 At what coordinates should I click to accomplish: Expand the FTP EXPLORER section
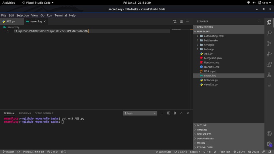tap(228, 147)
